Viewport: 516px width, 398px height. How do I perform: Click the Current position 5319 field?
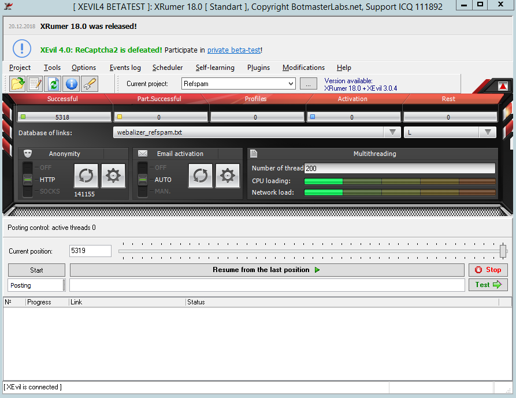click(90, 251)
